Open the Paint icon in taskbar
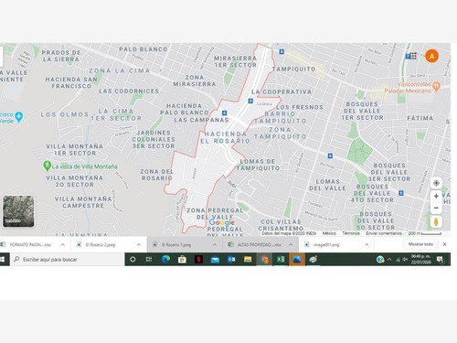 314,260
